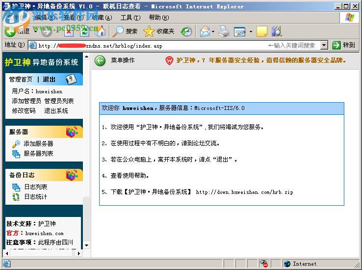
Task: Open 日志列表 link
Action: tap(35, 187)
